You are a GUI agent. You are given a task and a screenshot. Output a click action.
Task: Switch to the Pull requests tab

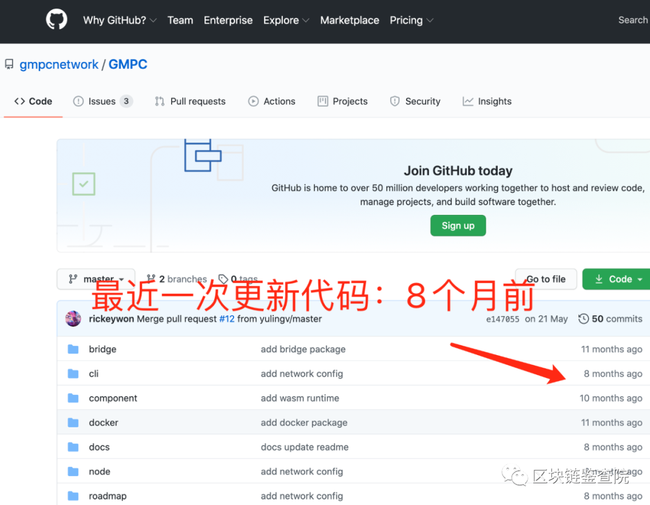[190, 101]
